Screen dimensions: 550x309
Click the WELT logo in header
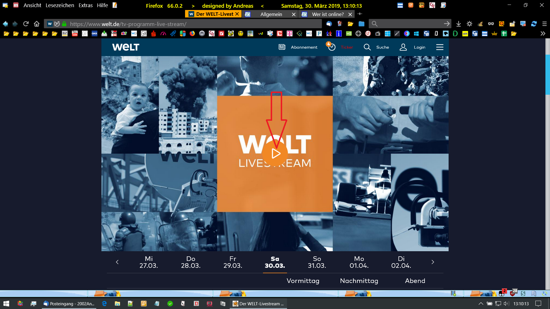[x=126, y=47]
